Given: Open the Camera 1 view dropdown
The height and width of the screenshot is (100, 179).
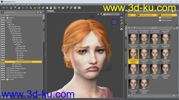Looking at the screenshot, I should [111, 14].
